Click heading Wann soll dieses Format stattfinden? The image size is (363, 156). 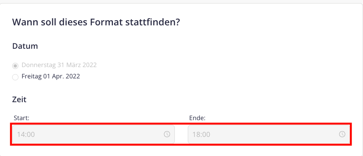click(96, 22)
